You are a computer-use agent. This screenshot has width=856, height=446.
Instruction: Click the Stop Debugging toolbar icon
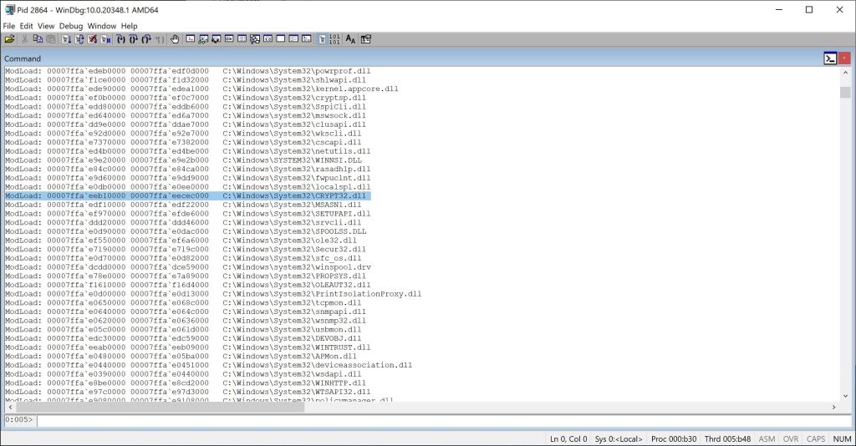pyautogui.click(x=93, y=39)
